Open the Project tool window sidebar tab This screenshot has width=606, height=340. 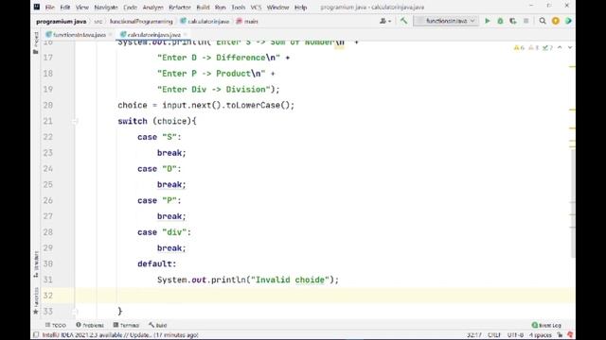point(36,39)
